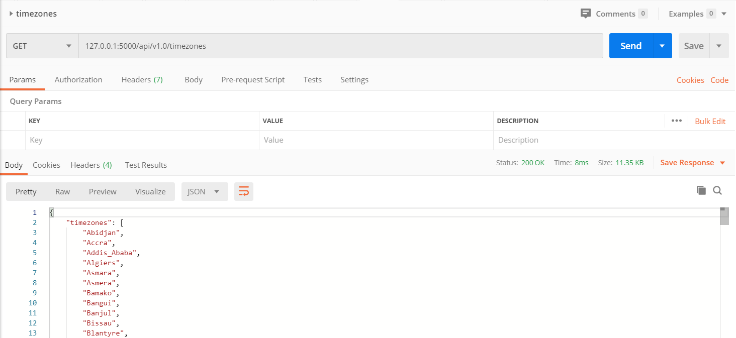Select the response Headers (4) tab

[91, 165]
